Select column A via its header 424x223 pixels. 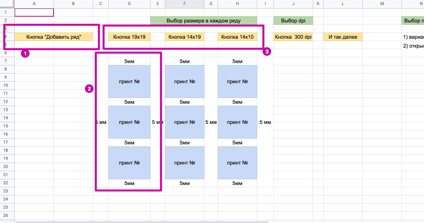click(34, 4)
